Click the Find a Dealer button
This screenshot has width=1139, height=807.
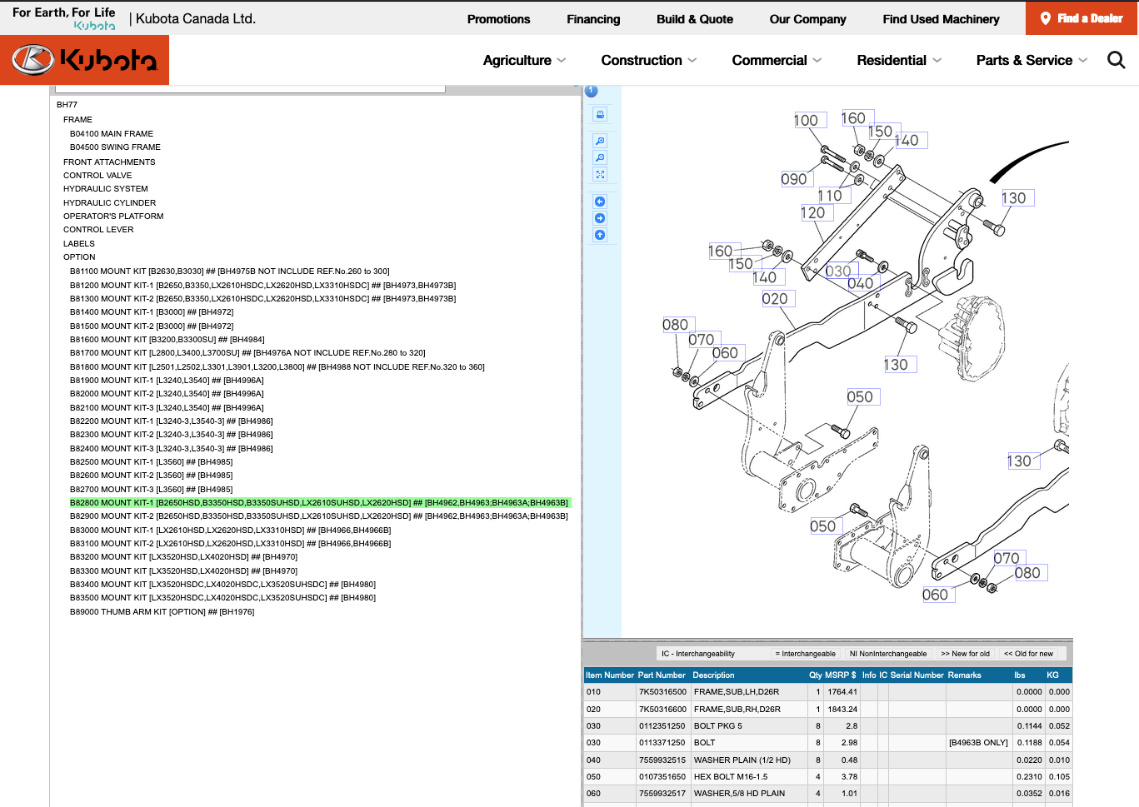point(1082,18)
